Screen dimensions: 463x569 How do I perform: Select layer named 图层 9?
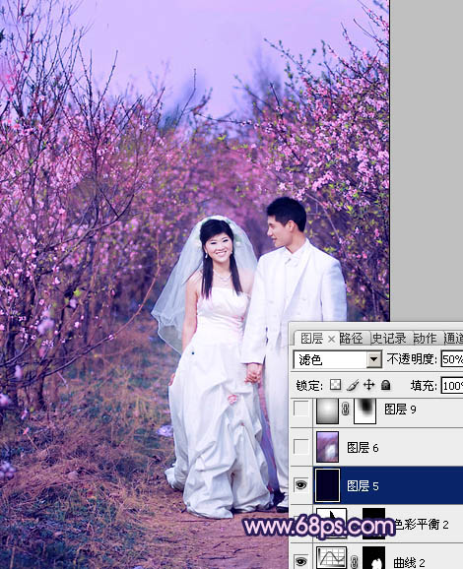(400, 410)
